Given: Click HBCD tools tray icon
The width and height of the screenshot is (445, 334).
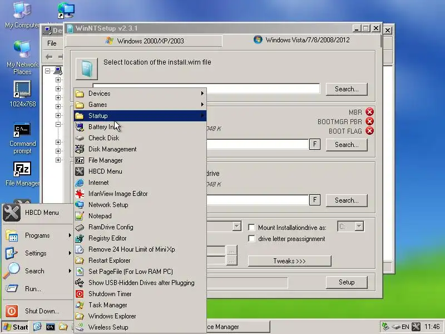Looking at the screenshot, I should click(x=416, y=327).
